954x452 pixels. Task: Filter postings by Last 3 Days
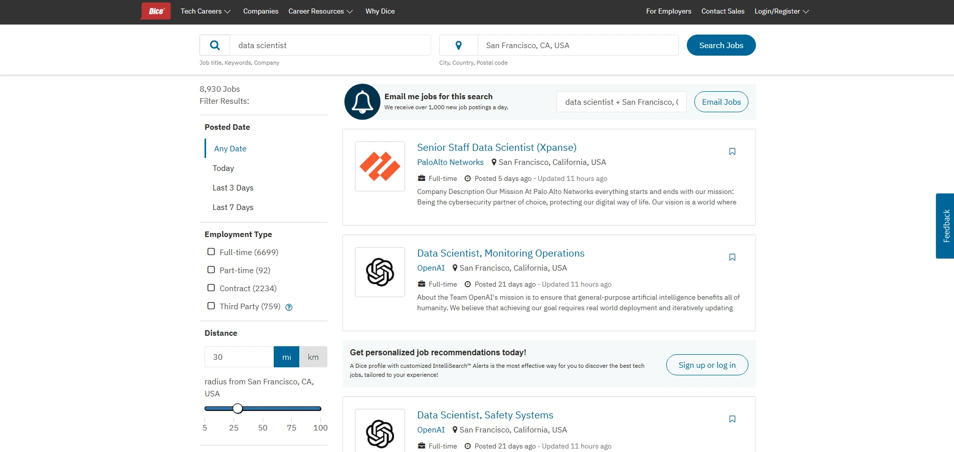[x=233, y=187]
